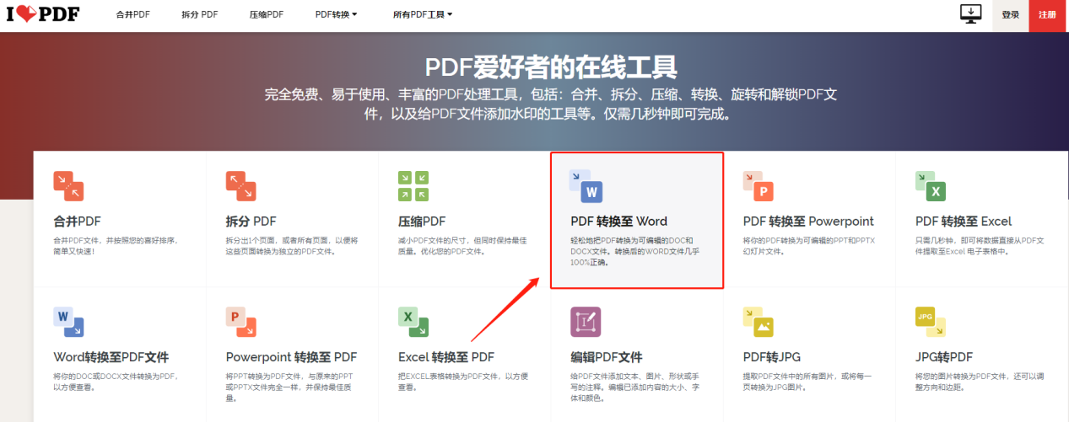Click the Word转换至PDF文件 icon

coord(68,322)
